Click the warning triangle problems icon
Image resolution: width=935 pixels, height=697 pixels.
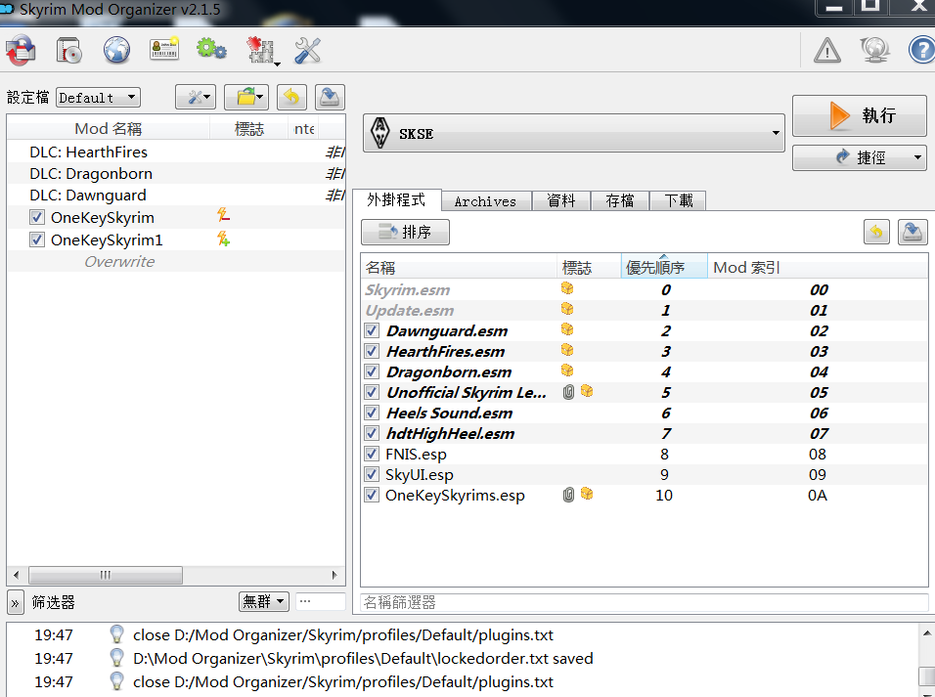(x=827, y=51)
